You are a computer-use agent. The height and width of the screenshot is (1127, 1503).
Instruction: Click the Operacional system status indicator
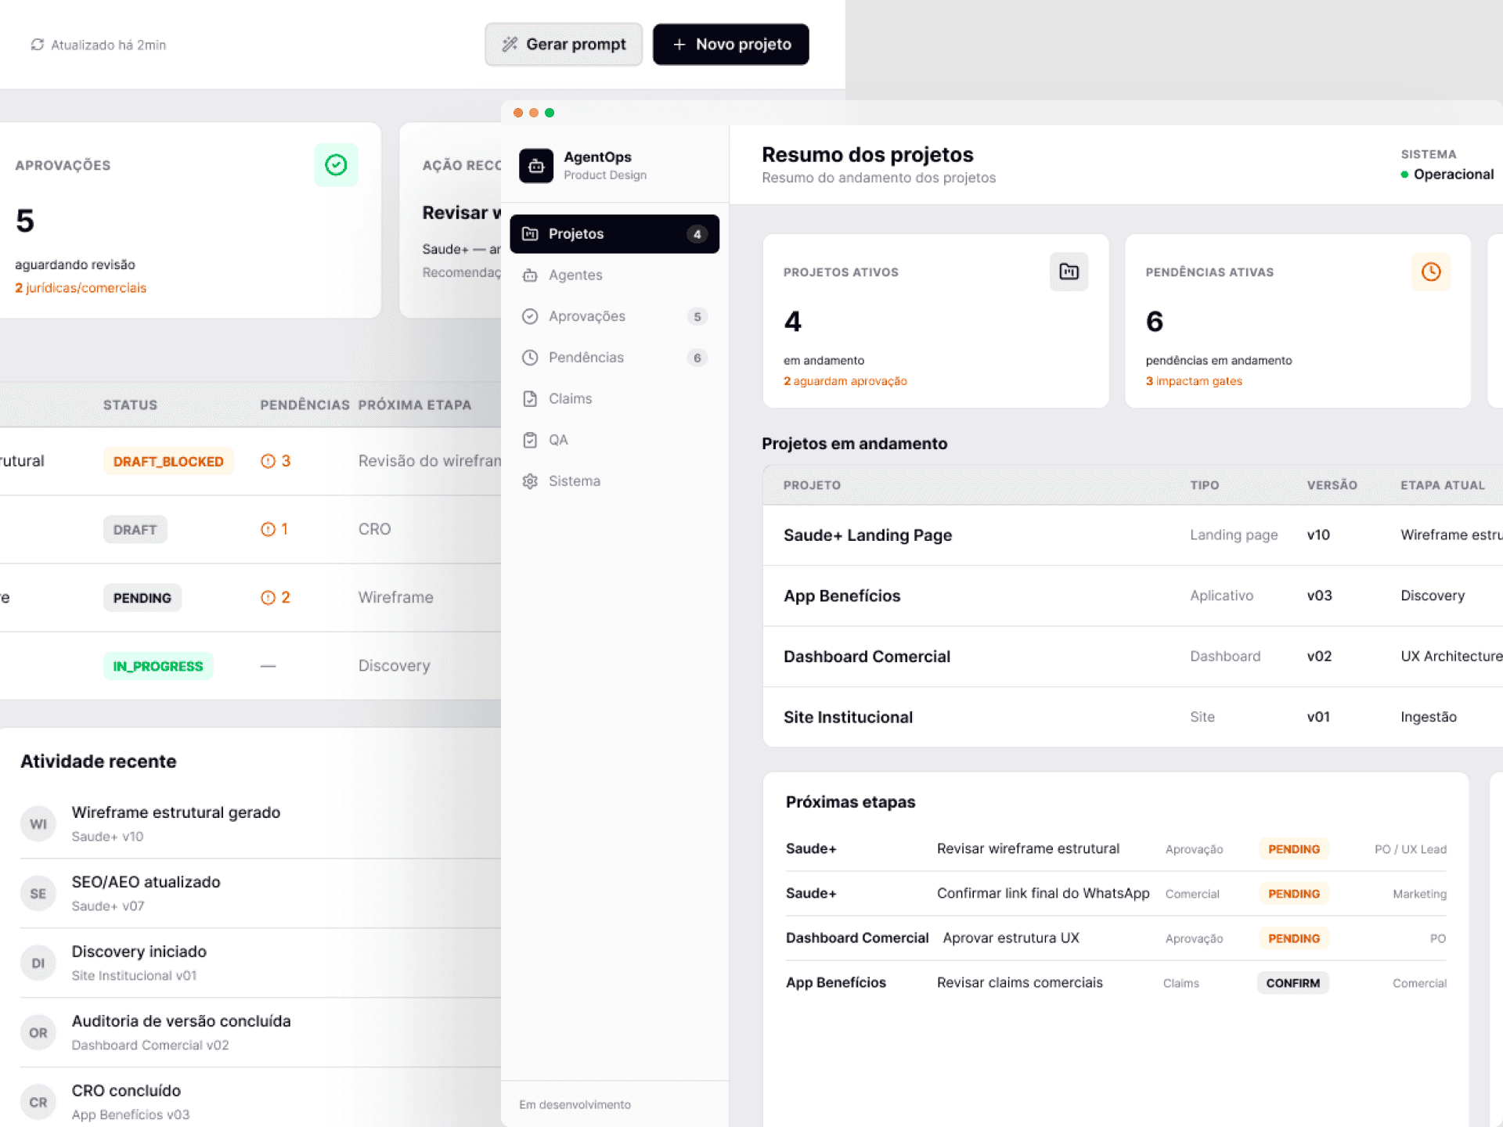(1447, 175)
